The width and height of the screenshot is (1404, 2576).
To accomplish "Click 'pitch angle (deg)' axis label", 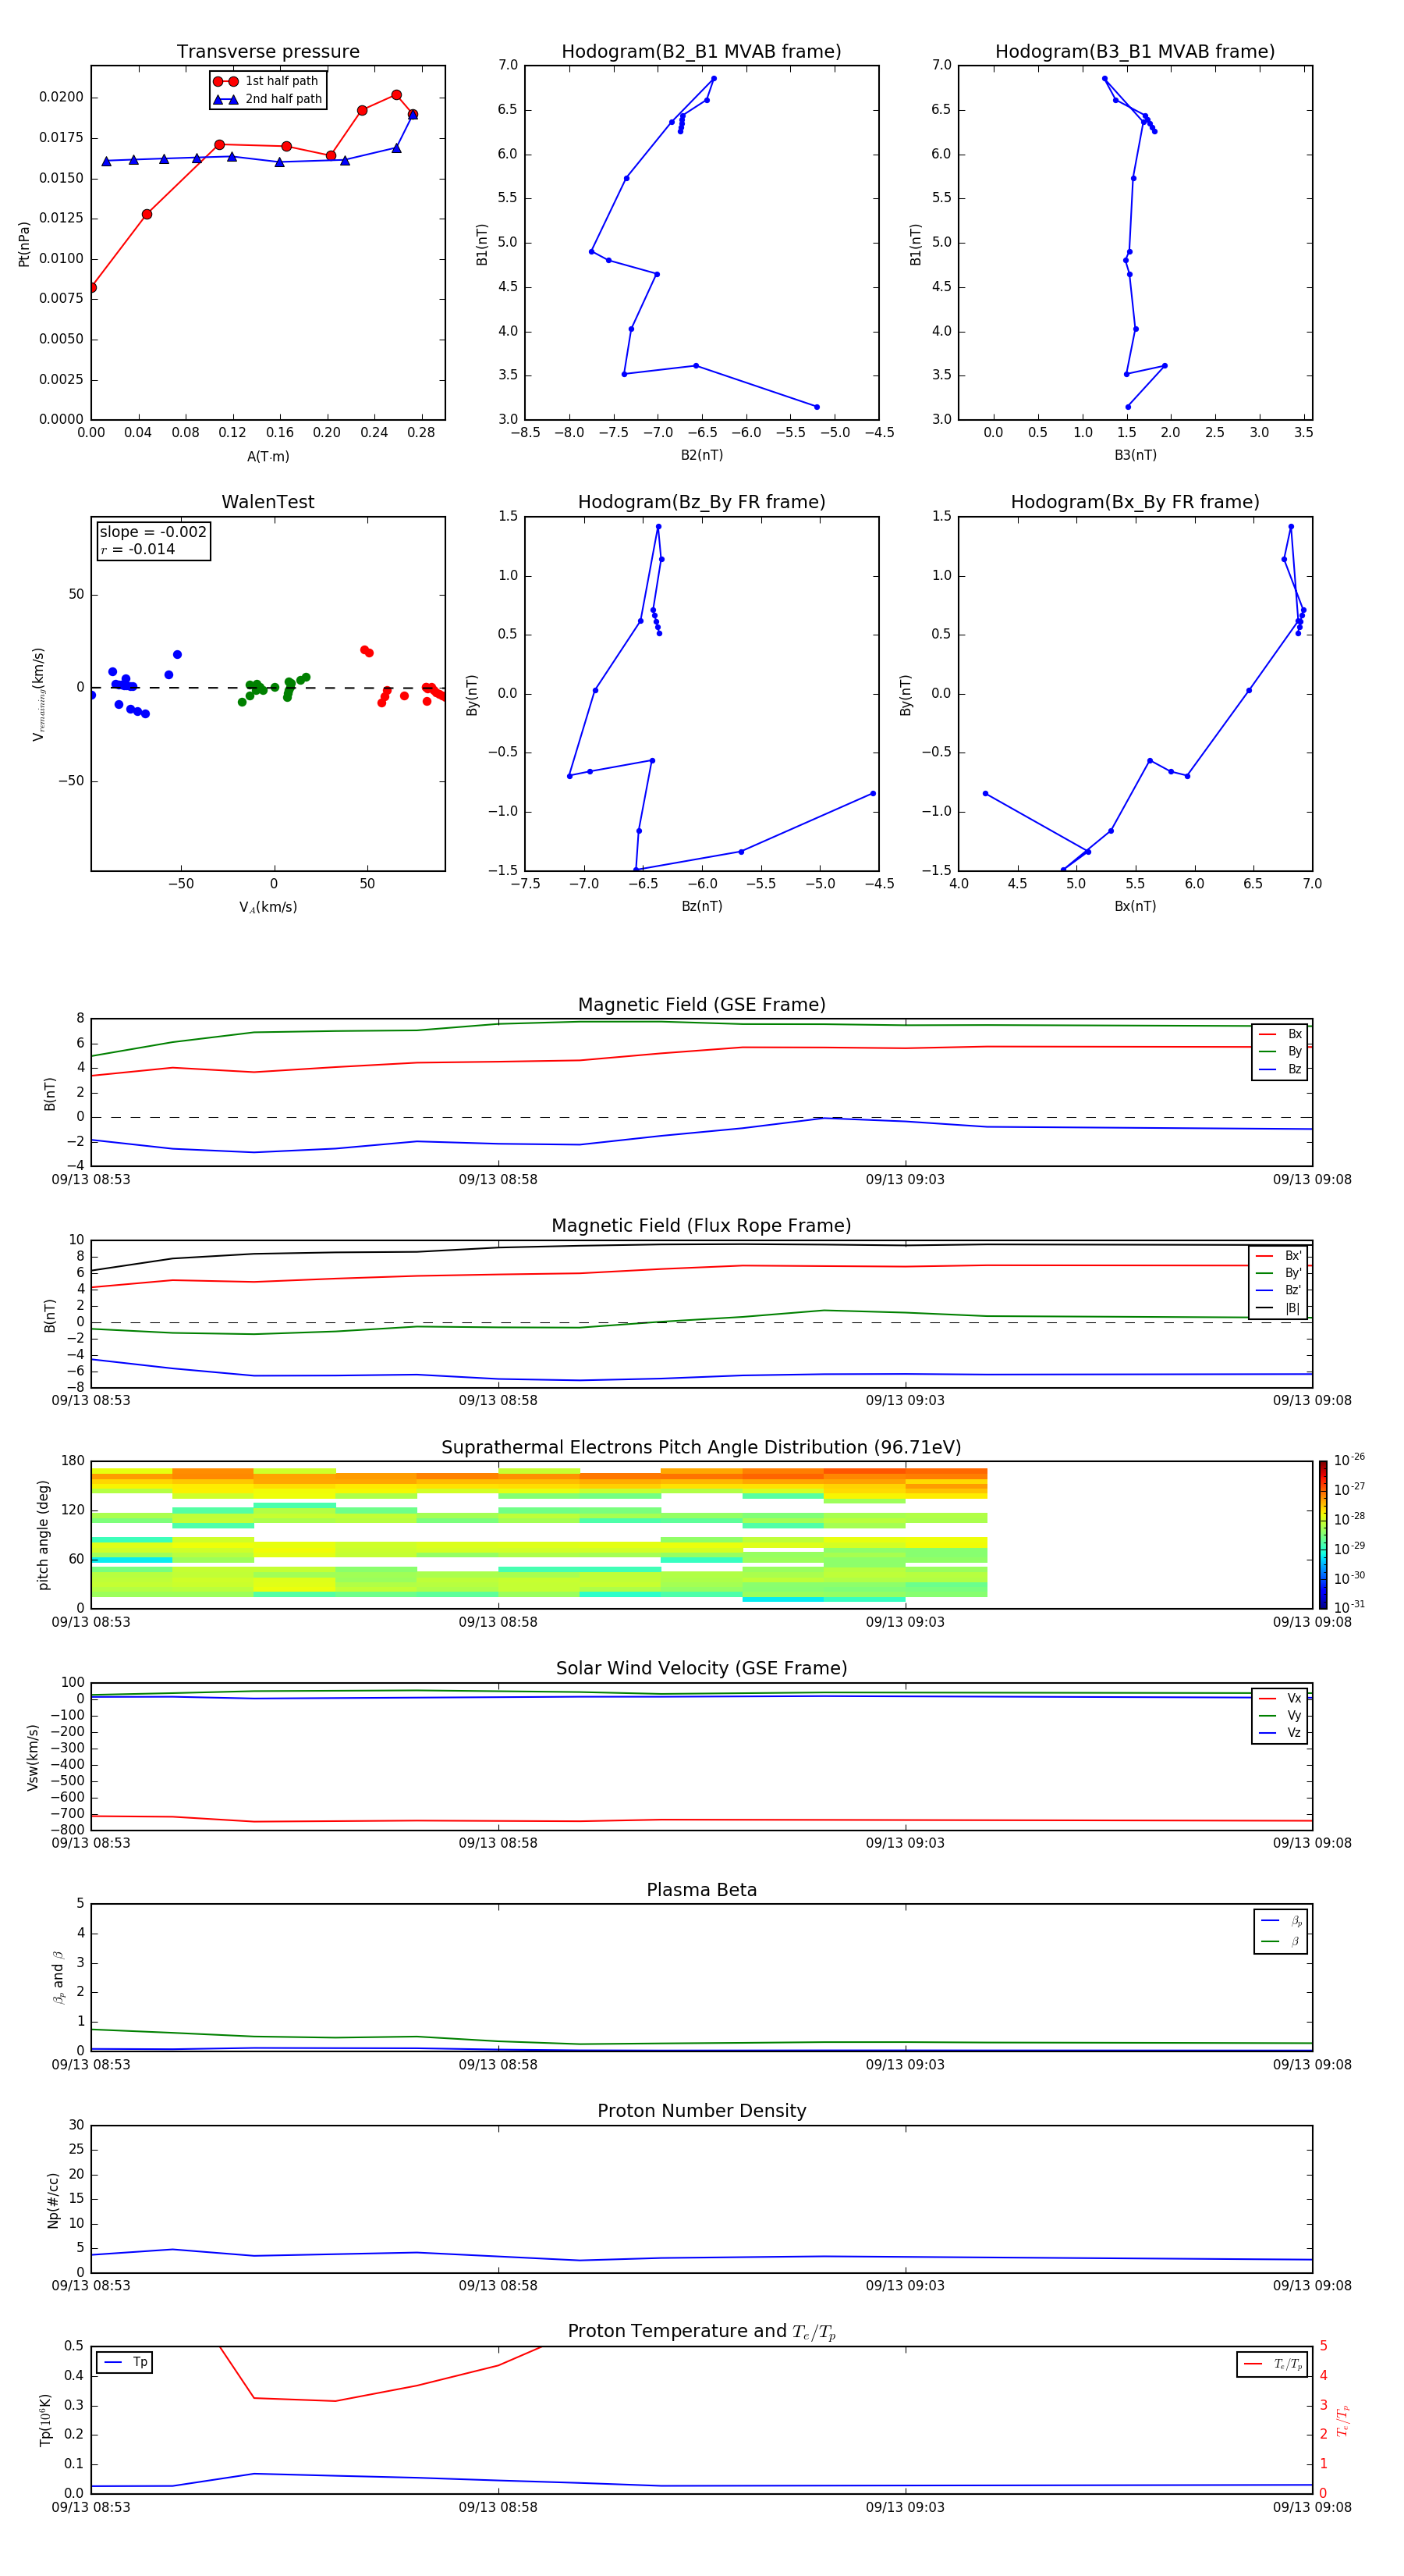I will (x=44, y=1535).
